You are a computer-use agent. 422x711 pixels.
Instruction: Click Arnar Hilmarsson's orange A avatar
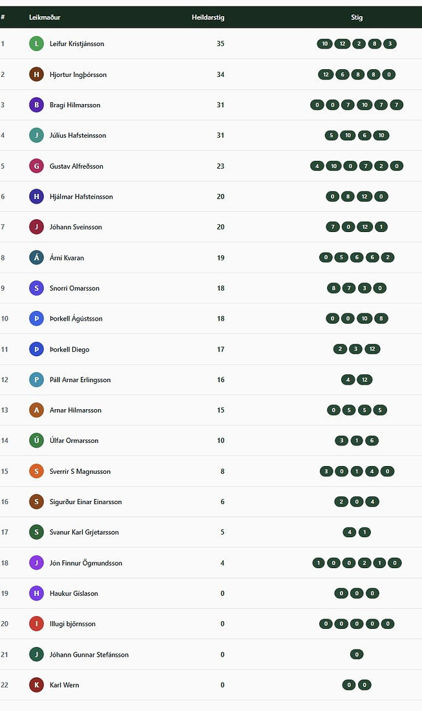tap(37, 410)
